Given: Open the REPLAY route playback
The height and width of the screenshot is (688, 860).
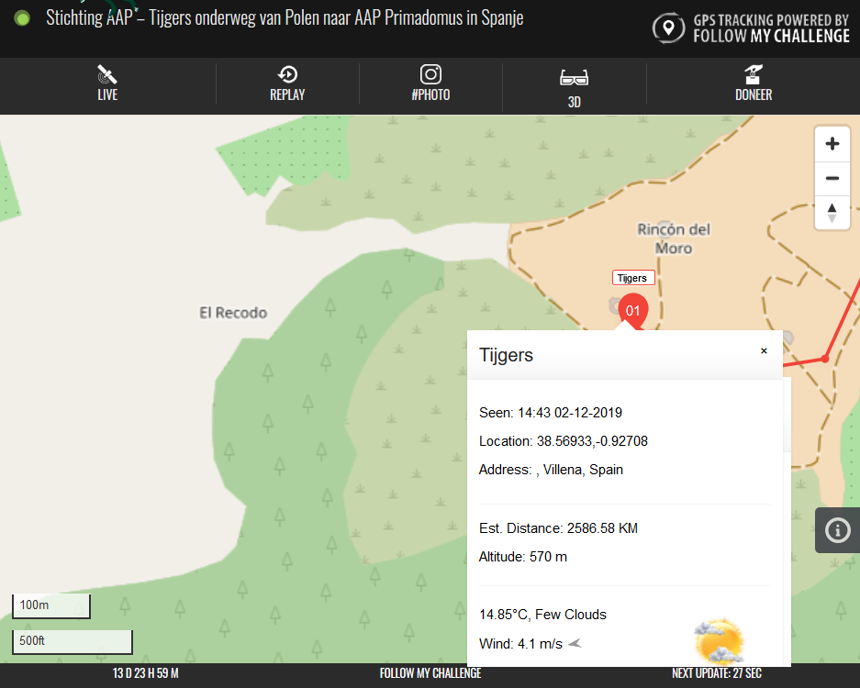Looking at the screenshot, I should [287, 83].
